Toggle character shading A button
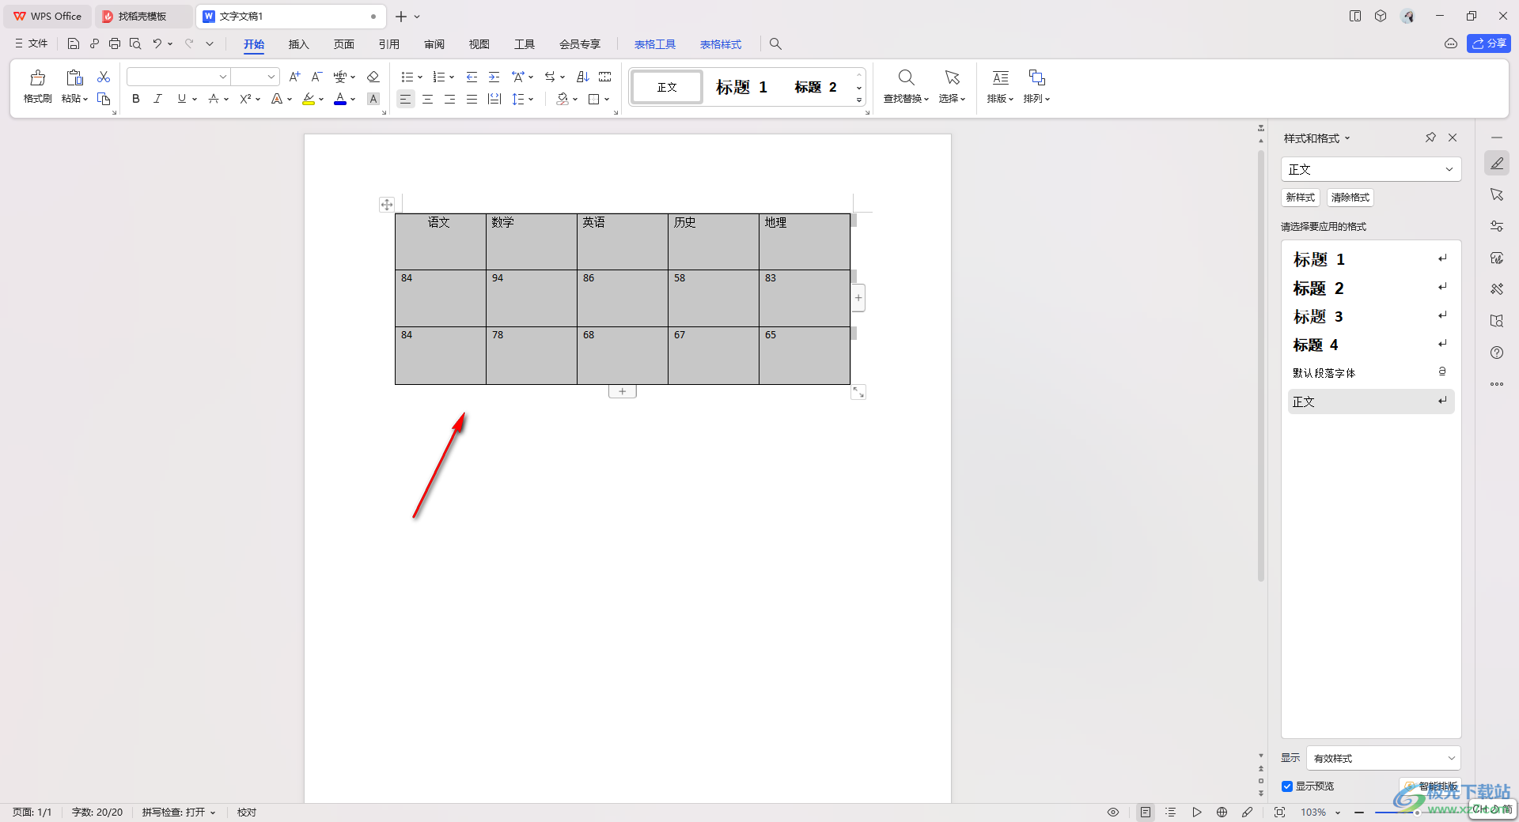This screenshot has width=1519, height=822. click(x=373, y=99)
